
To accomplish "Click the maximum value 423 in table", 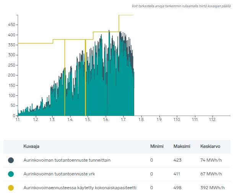I will [177, 160].
